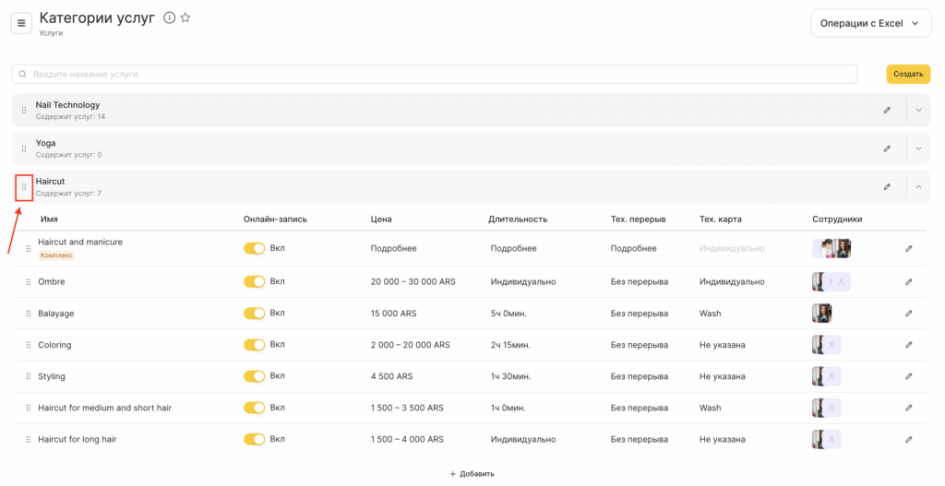Click the info icon beside the page title
This screenshot has width=945, height=486.
(x=169, y=18)
